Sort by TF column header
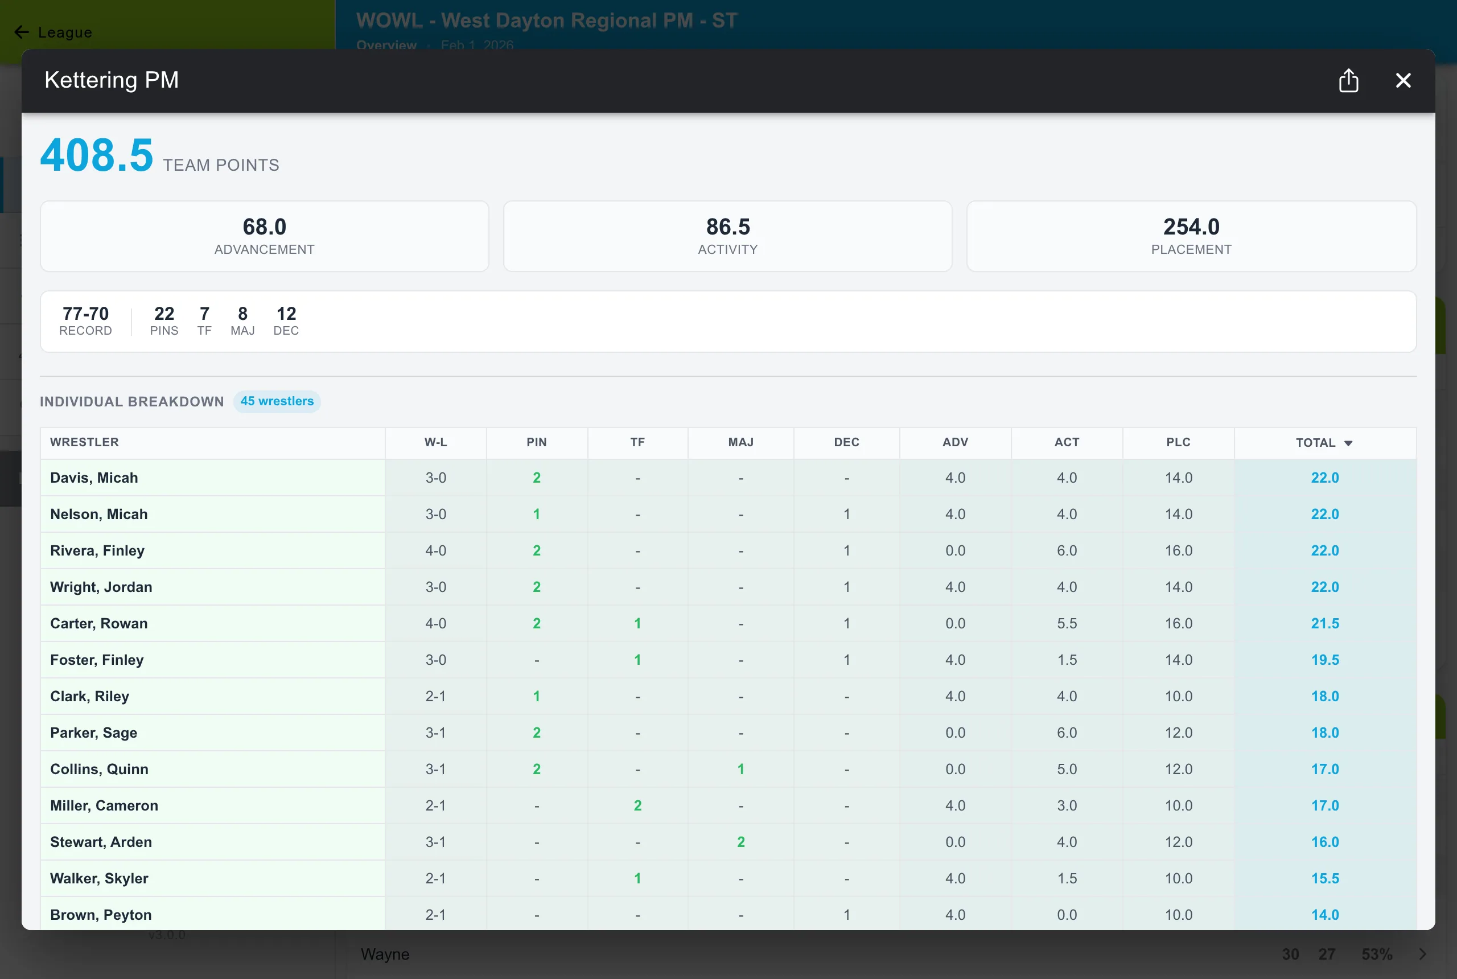The height and width of the screenshot is (979, 1457). tap(637, 442)
